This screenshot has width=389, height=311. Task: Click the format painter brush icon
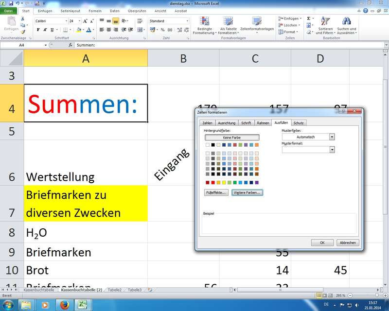coord(23,32)
